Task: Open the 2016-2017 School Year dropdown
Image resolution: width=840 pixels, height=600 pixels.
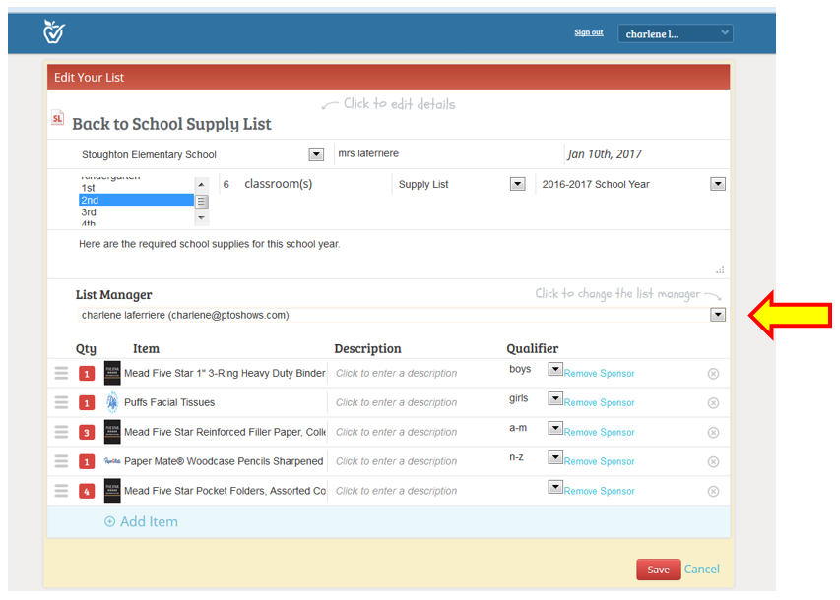Action: pos(718,184)
